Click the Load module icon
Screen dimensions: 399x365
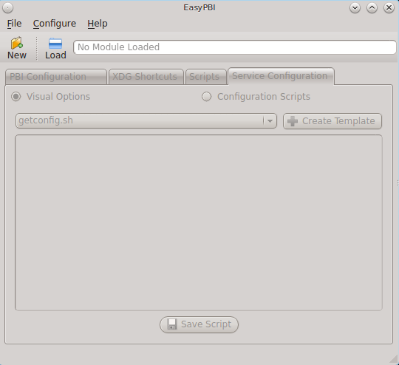[x=55, y=44]
